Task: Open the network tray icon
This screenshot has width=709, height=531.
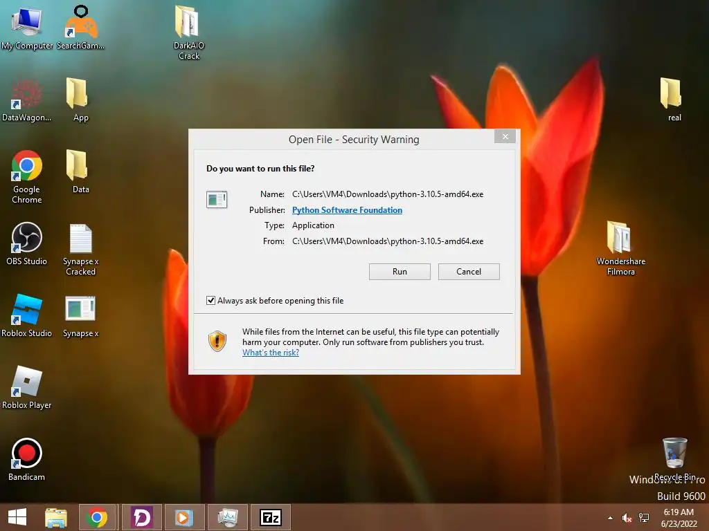Action: (644, 518)
